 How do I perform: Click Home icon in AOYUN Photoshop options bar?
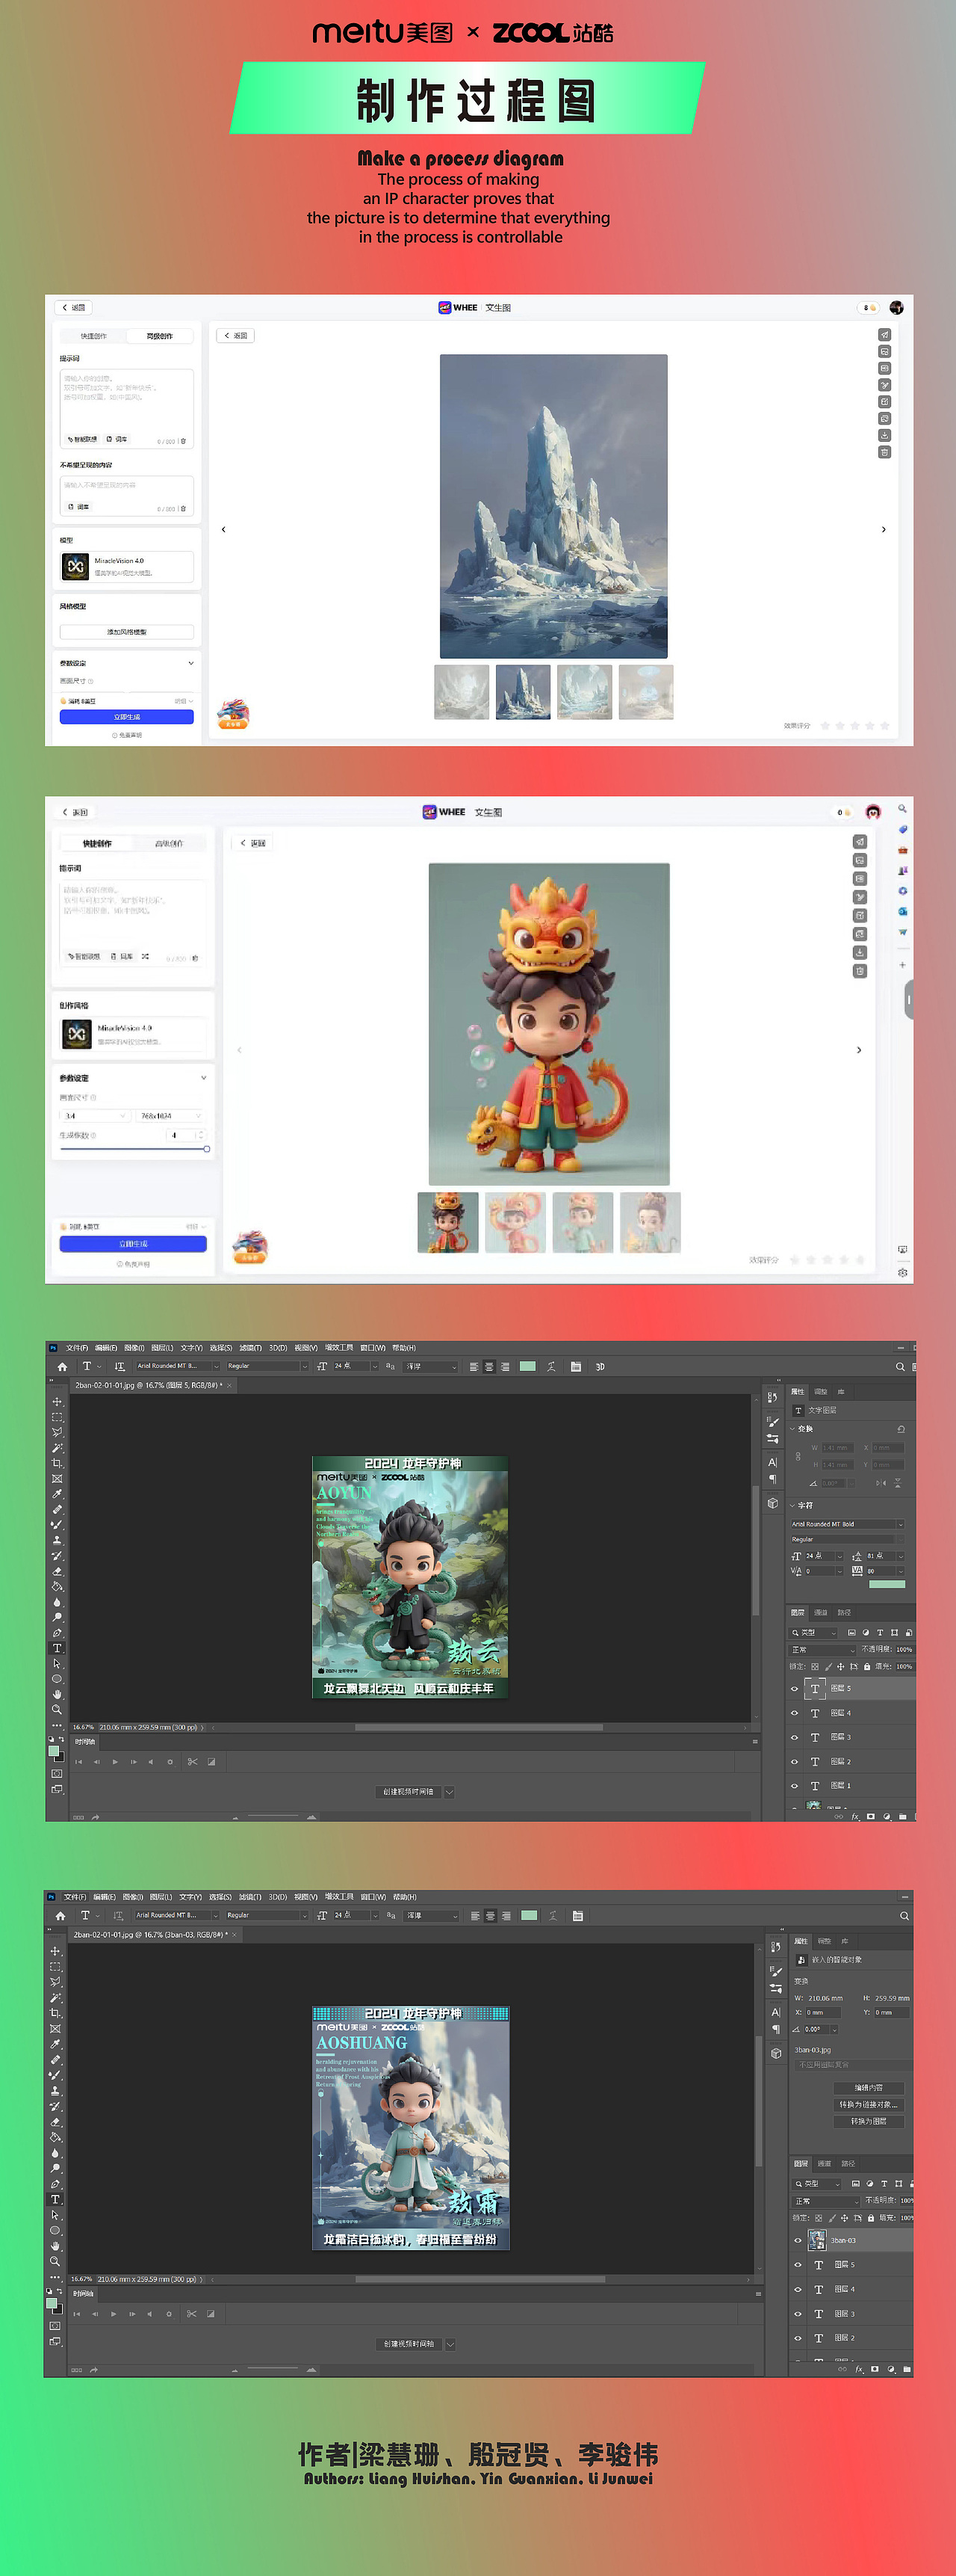62,1367
